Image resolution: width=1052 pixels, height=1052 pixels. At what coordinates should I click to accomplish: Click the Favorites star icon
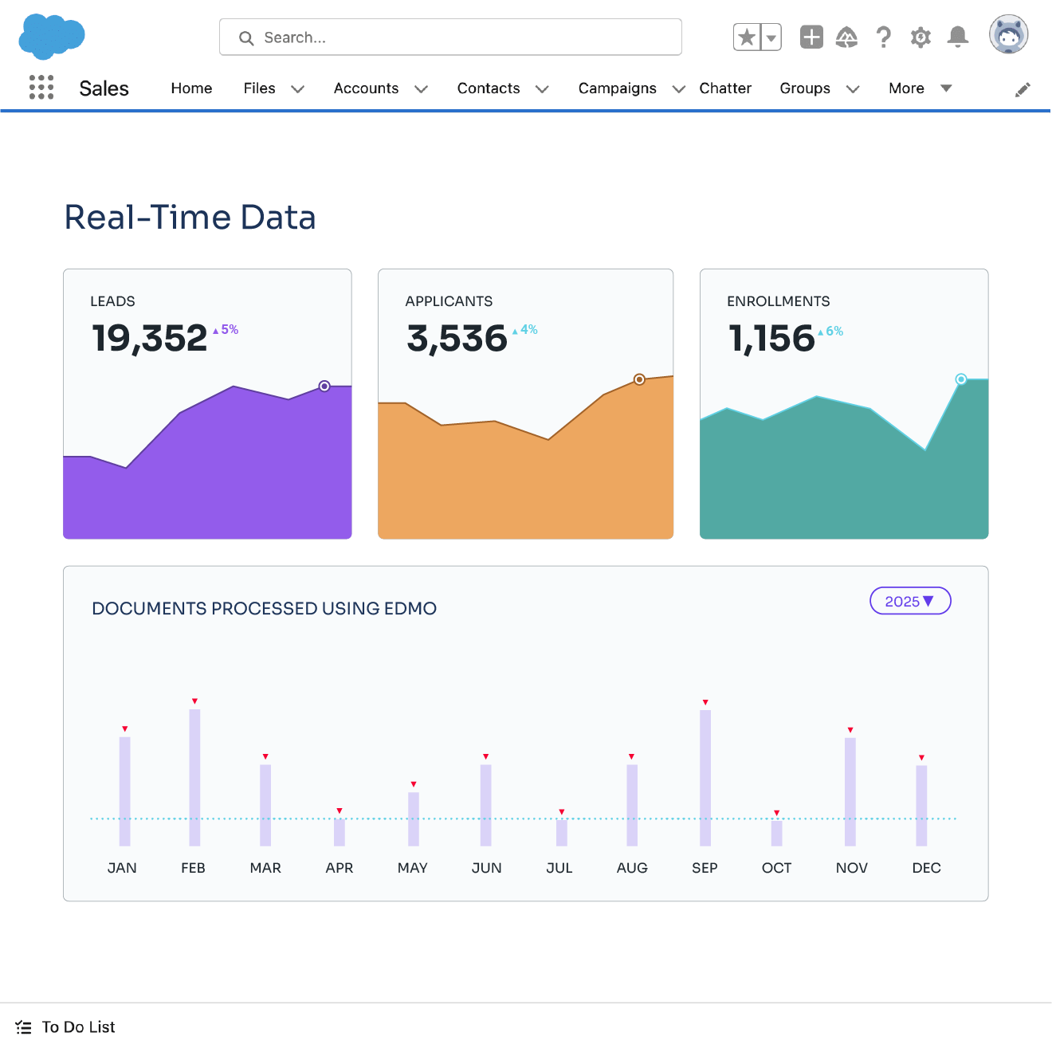747,37
